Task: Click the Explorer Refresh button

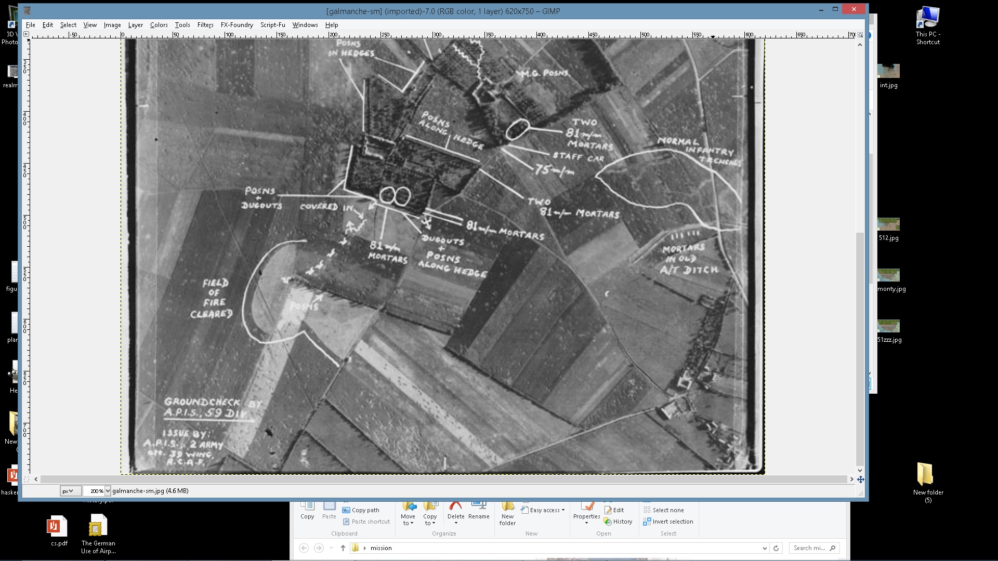Action: click(x=776, y=548)
